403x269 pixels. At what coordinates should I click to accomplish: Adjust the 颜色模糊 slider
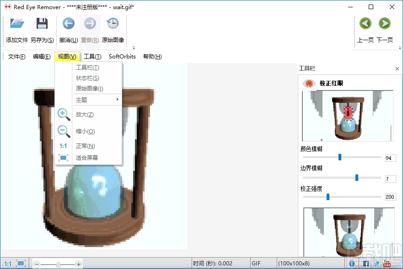click(x=339, y=157)
